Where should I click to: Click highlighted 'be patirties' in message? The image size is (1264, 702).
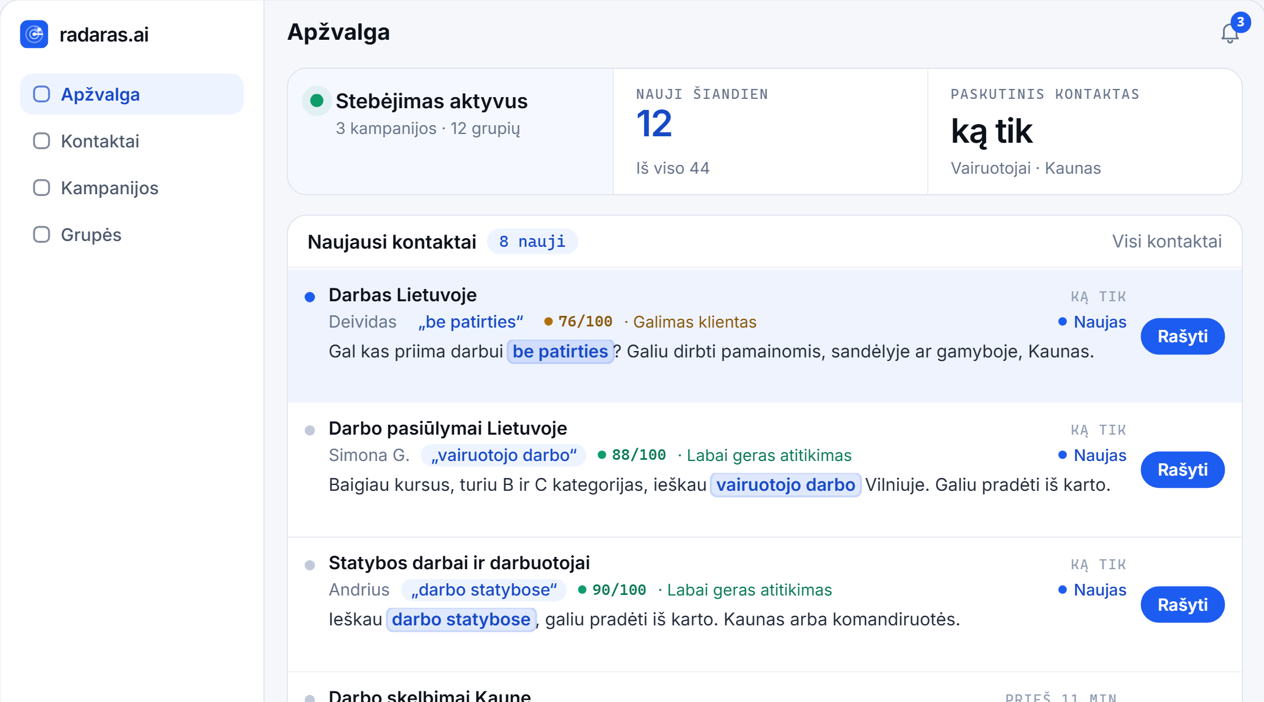click(x=560, y=352)
